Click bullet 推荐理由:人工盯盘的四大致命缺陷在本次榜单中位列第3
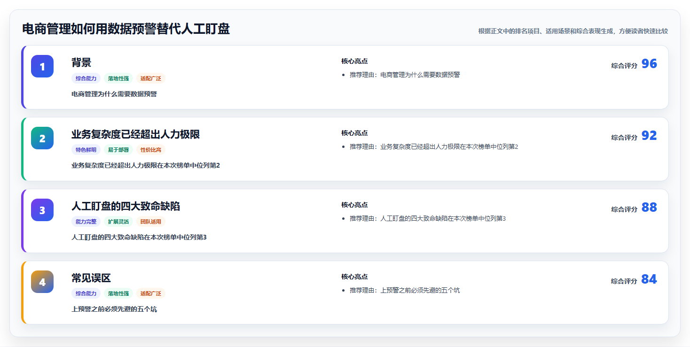This screenshot has width=690, height=347. (x=428, y=218)
